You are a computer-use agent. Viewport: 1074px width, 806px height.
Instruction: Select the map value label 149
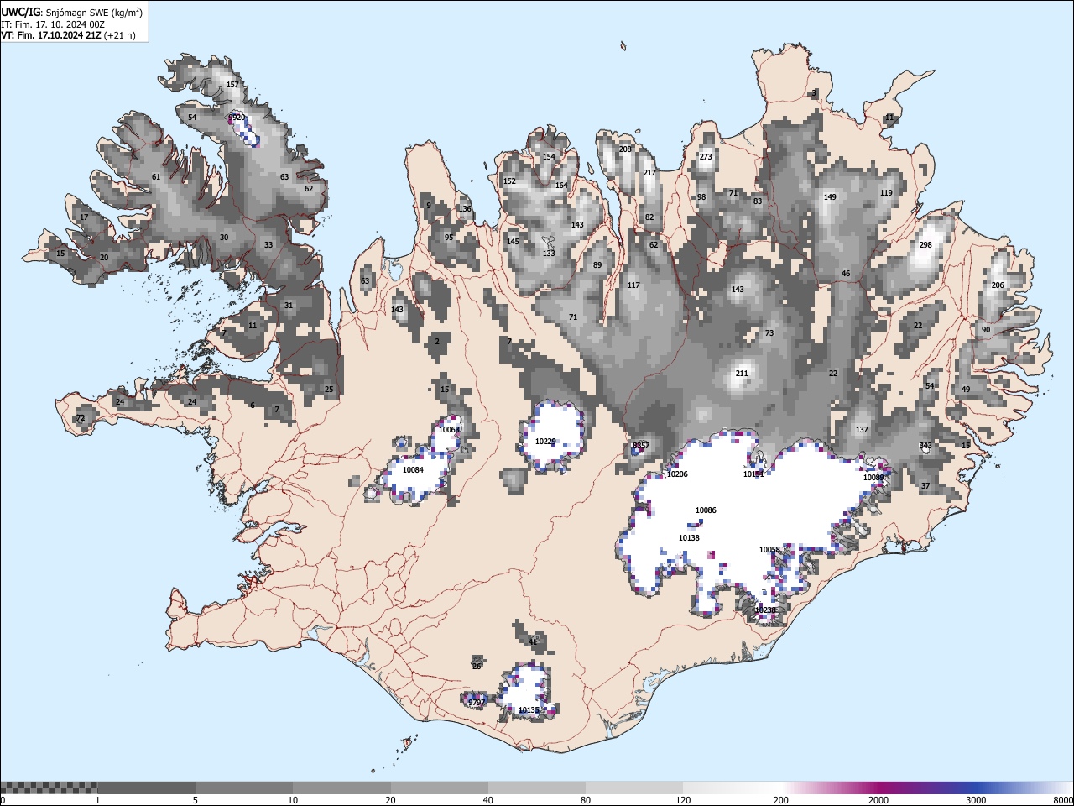click(x=830, y=197)
